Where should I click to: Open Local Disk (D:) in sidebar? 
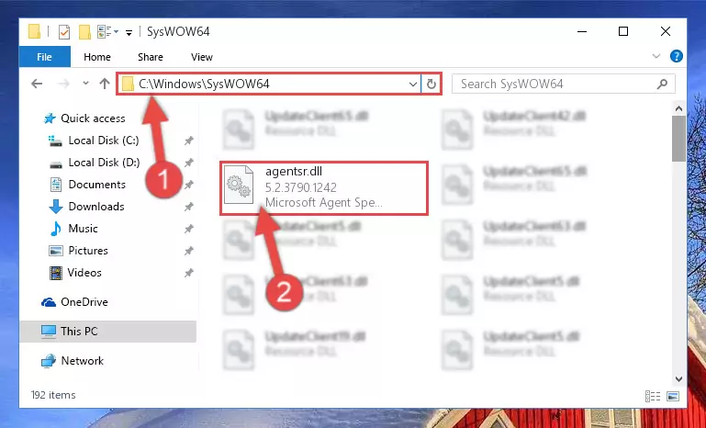[104, 163]
